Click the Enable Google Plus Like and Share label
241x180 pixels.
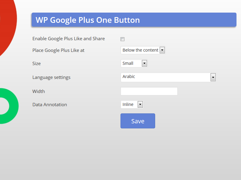pyautogui.click(x=69, y=39)
